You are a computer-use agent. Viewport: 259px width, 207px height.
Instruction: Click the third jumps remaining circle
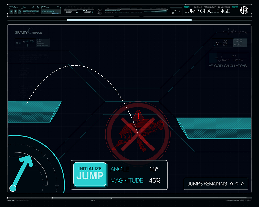[x=242, y=184]
